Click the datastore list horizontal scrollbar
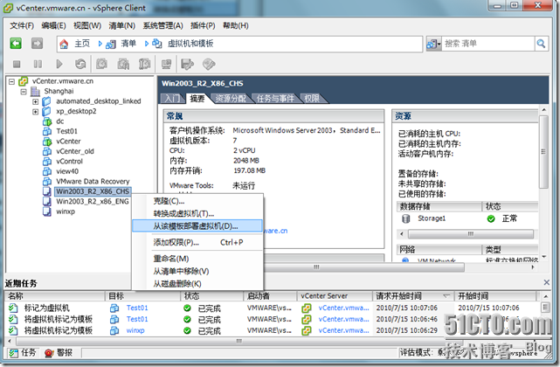The image size is (560, 367). pyautogui.click(x=471, y=234)
